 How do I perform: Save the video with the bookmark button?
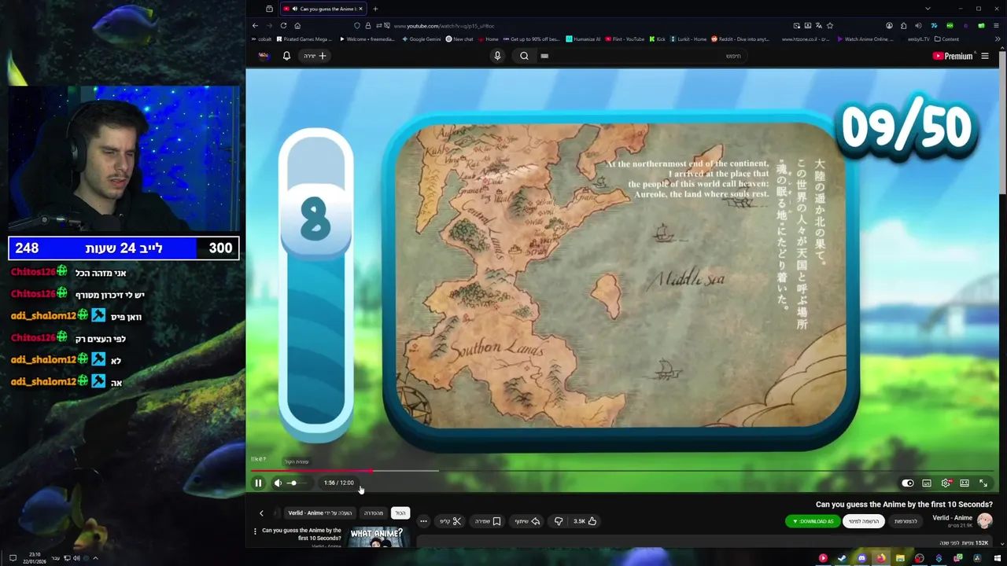[x=487, y=521]
